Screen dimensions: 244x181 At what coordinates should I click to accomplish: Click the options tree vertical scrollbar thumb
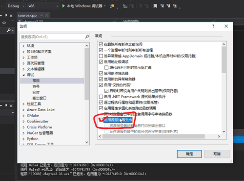coord(86,74)
